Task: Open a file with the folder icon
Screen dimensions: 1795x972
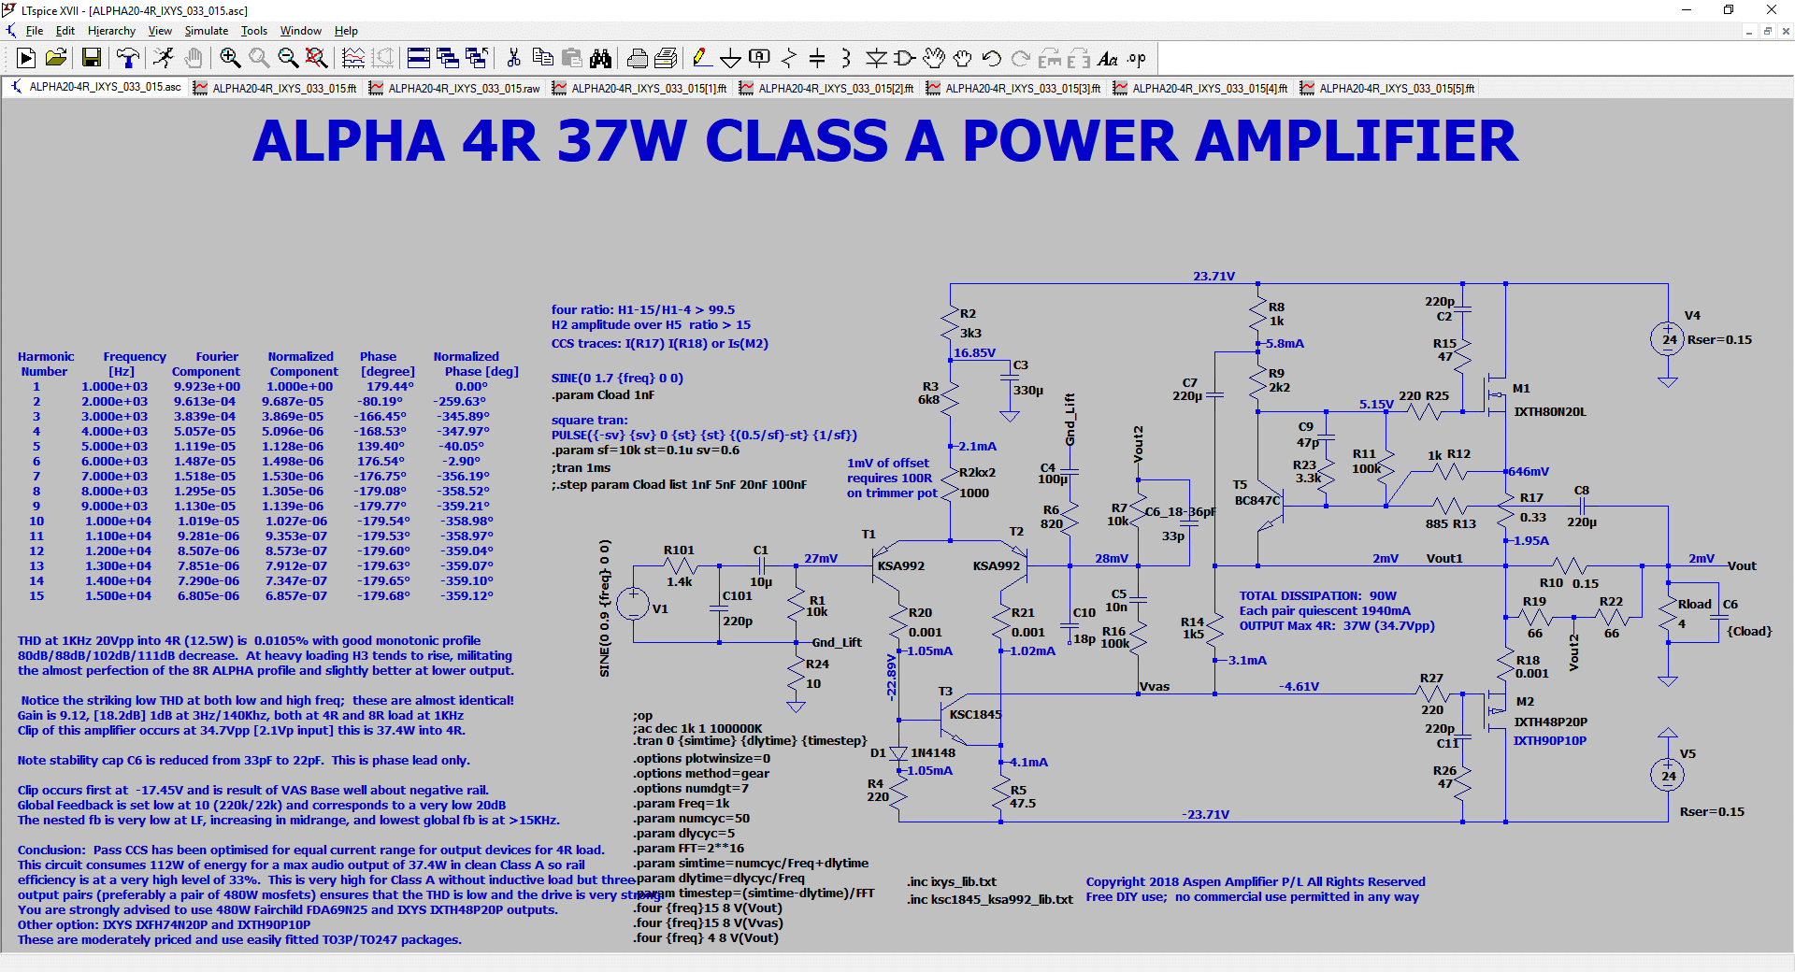Action: (56, 59)
